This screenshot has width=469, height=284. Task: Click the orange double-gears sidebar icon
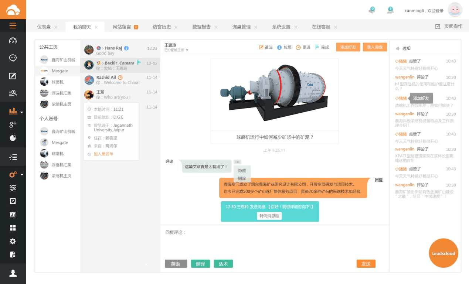13,175
